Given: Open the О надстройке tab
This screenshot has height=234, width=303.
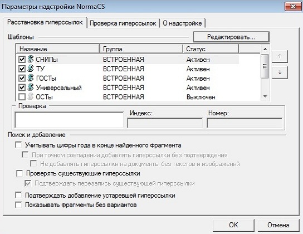Looking at the screenshot, I should point(182,23).
